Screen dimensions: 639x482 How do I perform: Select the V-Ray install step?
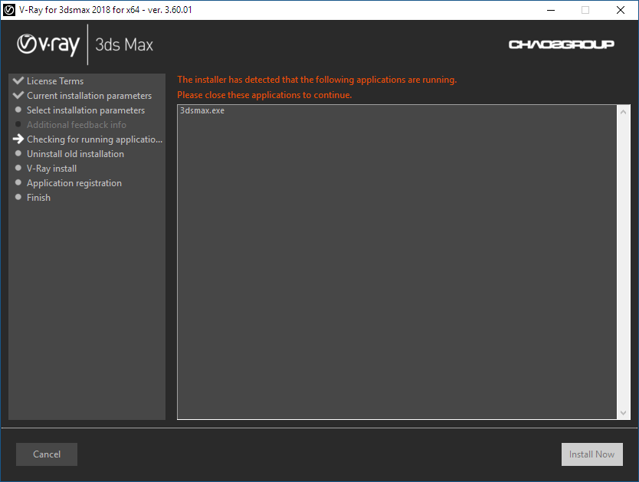52,169
